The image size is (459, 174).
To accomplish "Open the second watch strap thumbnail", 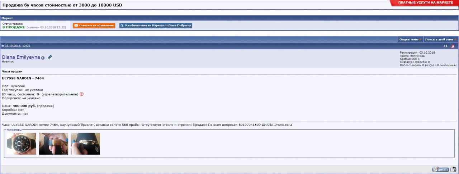I will pyautogui.click(x=53, y=144).
